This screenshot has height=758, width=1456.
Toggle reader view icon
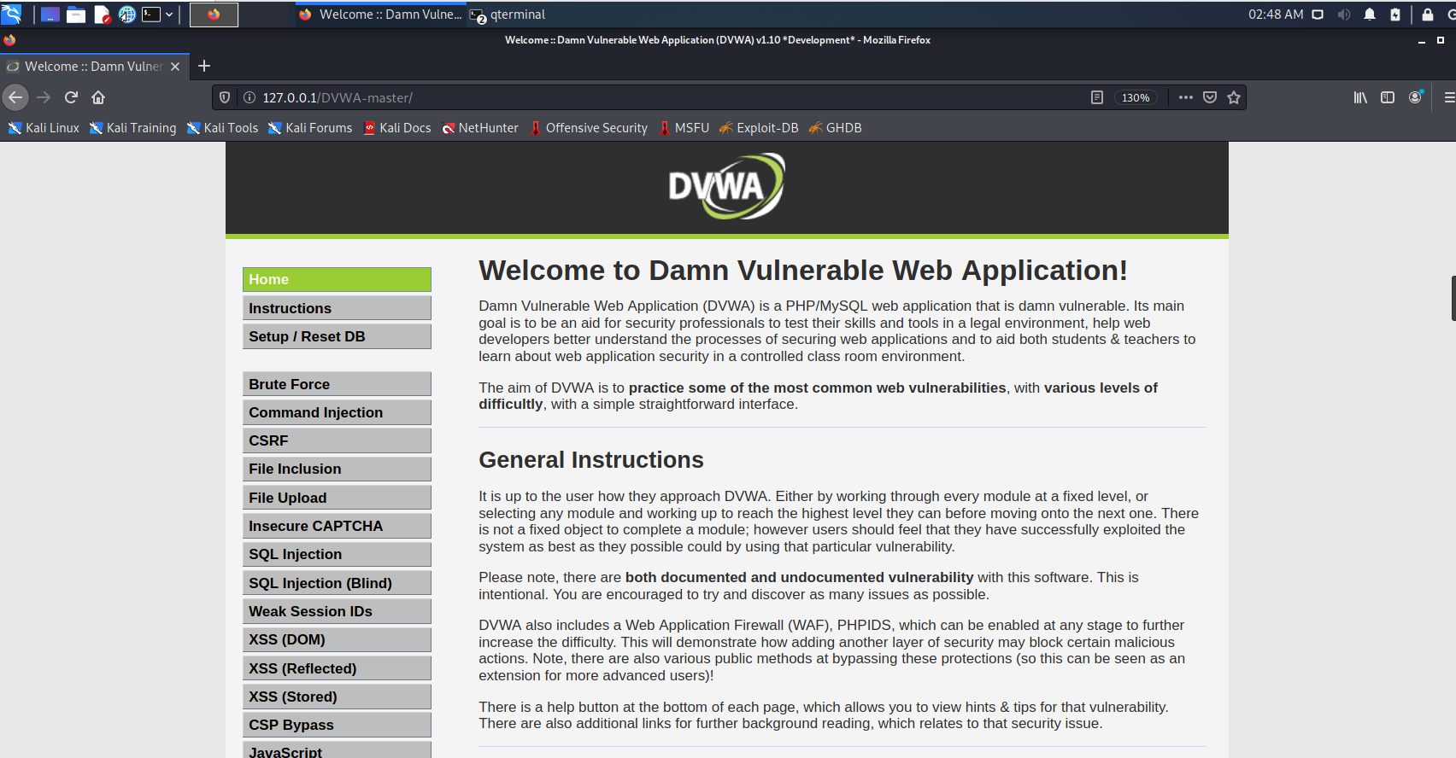pyautogui.click(x=1097, y=97)
